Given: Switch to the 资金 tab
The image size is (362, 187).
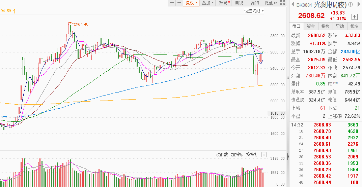Looking at the screenshot, I should point(311,26).
